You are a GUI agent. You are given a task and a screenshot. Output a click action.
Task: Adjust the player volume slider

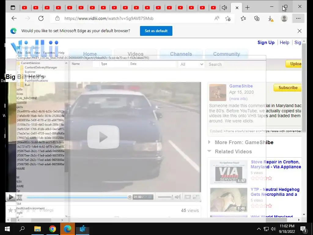coord(165,197)
